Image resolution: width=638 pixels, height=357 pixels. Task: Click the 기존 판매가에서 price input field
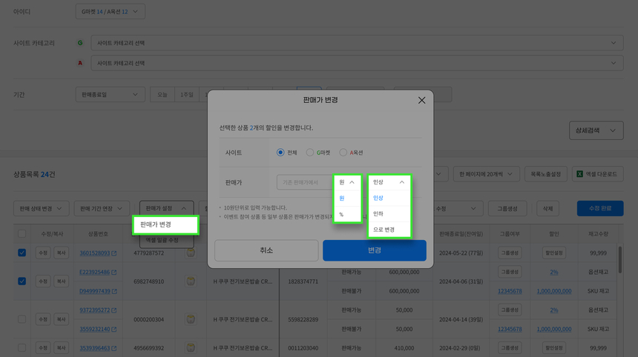[x=305, y=182]
